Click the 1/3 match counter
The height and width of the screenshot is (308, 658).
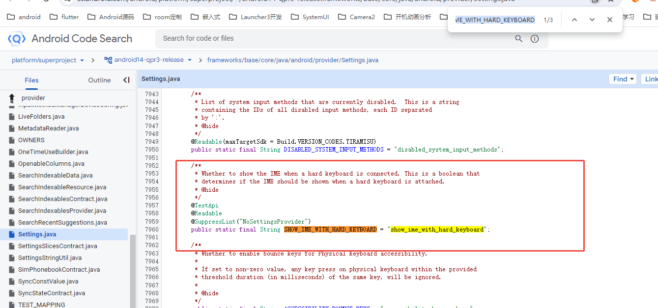click(548, 20)
